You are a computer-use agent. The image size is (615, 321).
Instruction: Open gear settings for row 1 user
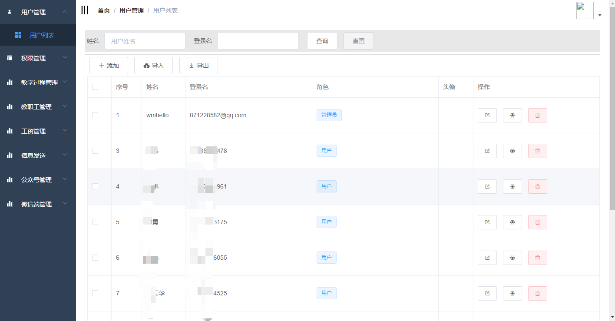click(512, 115)
